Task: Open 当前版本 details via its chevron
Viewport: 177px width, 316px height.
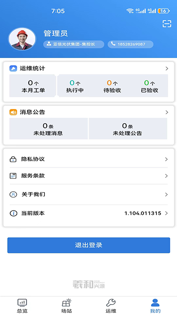Action: (x=166, y=213)
